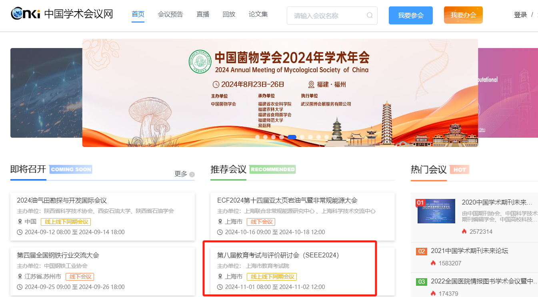
Task: Click the 即将召开 section heading
Action: point(28,169)
